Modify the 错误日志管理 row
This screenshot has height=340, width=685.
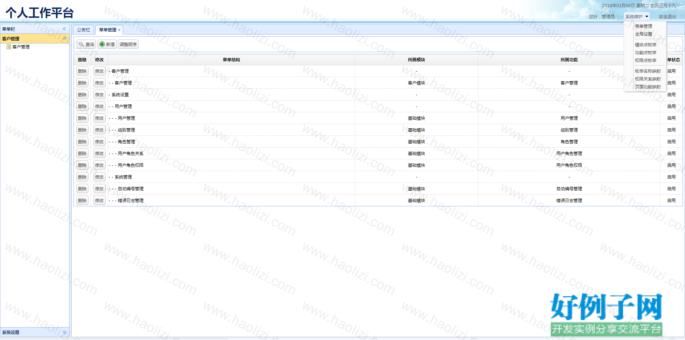100,200
